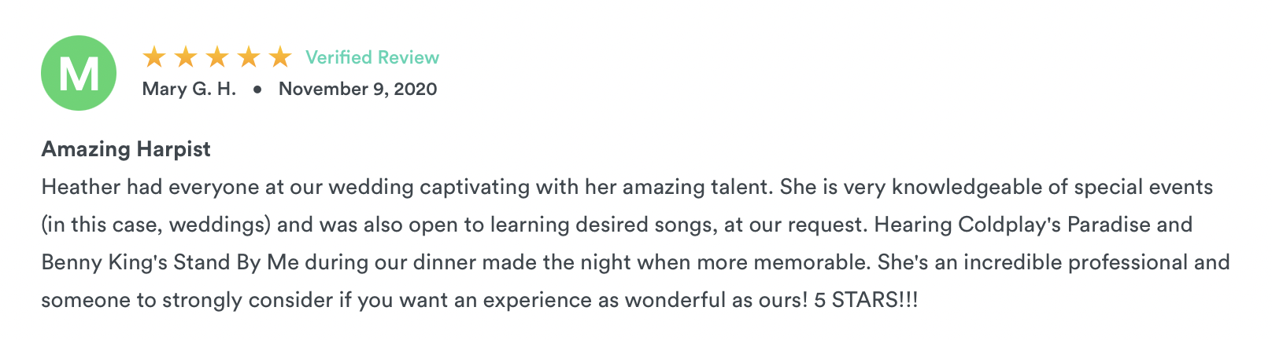Click the word Heather in the review
Screen dimensions: 1272x340
[81, 187]
